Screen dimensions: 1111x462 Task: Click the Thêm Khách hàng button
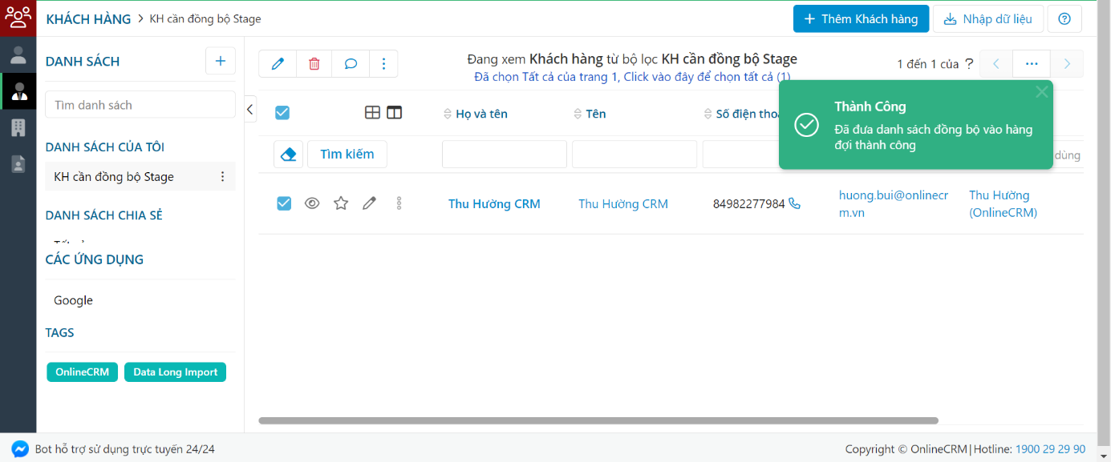(861, 18)
